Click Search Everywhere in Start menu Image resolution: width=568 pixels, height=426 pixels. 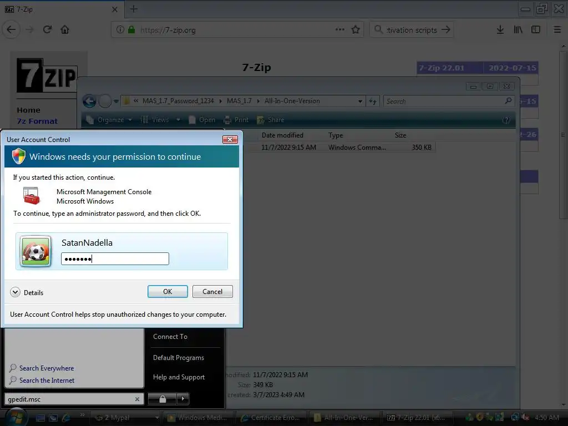(x=42, y=368)
